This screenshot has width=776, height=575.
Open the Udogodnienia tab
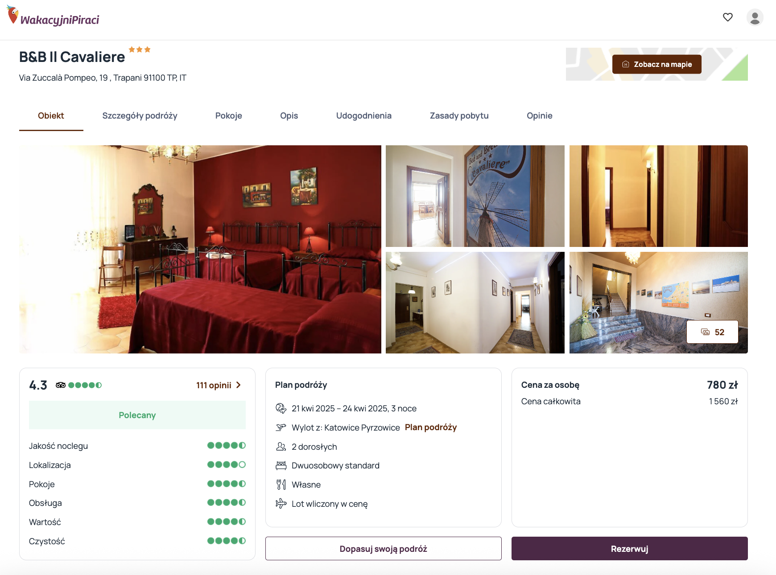(364, 116)
